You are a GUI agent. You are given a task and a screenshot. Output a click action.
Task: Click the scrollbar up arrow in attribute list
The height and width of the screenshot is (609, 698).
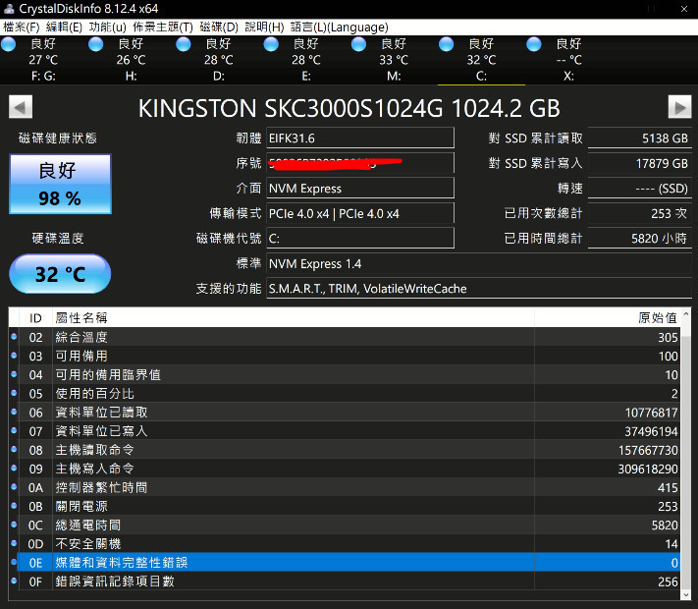[686, 314]
